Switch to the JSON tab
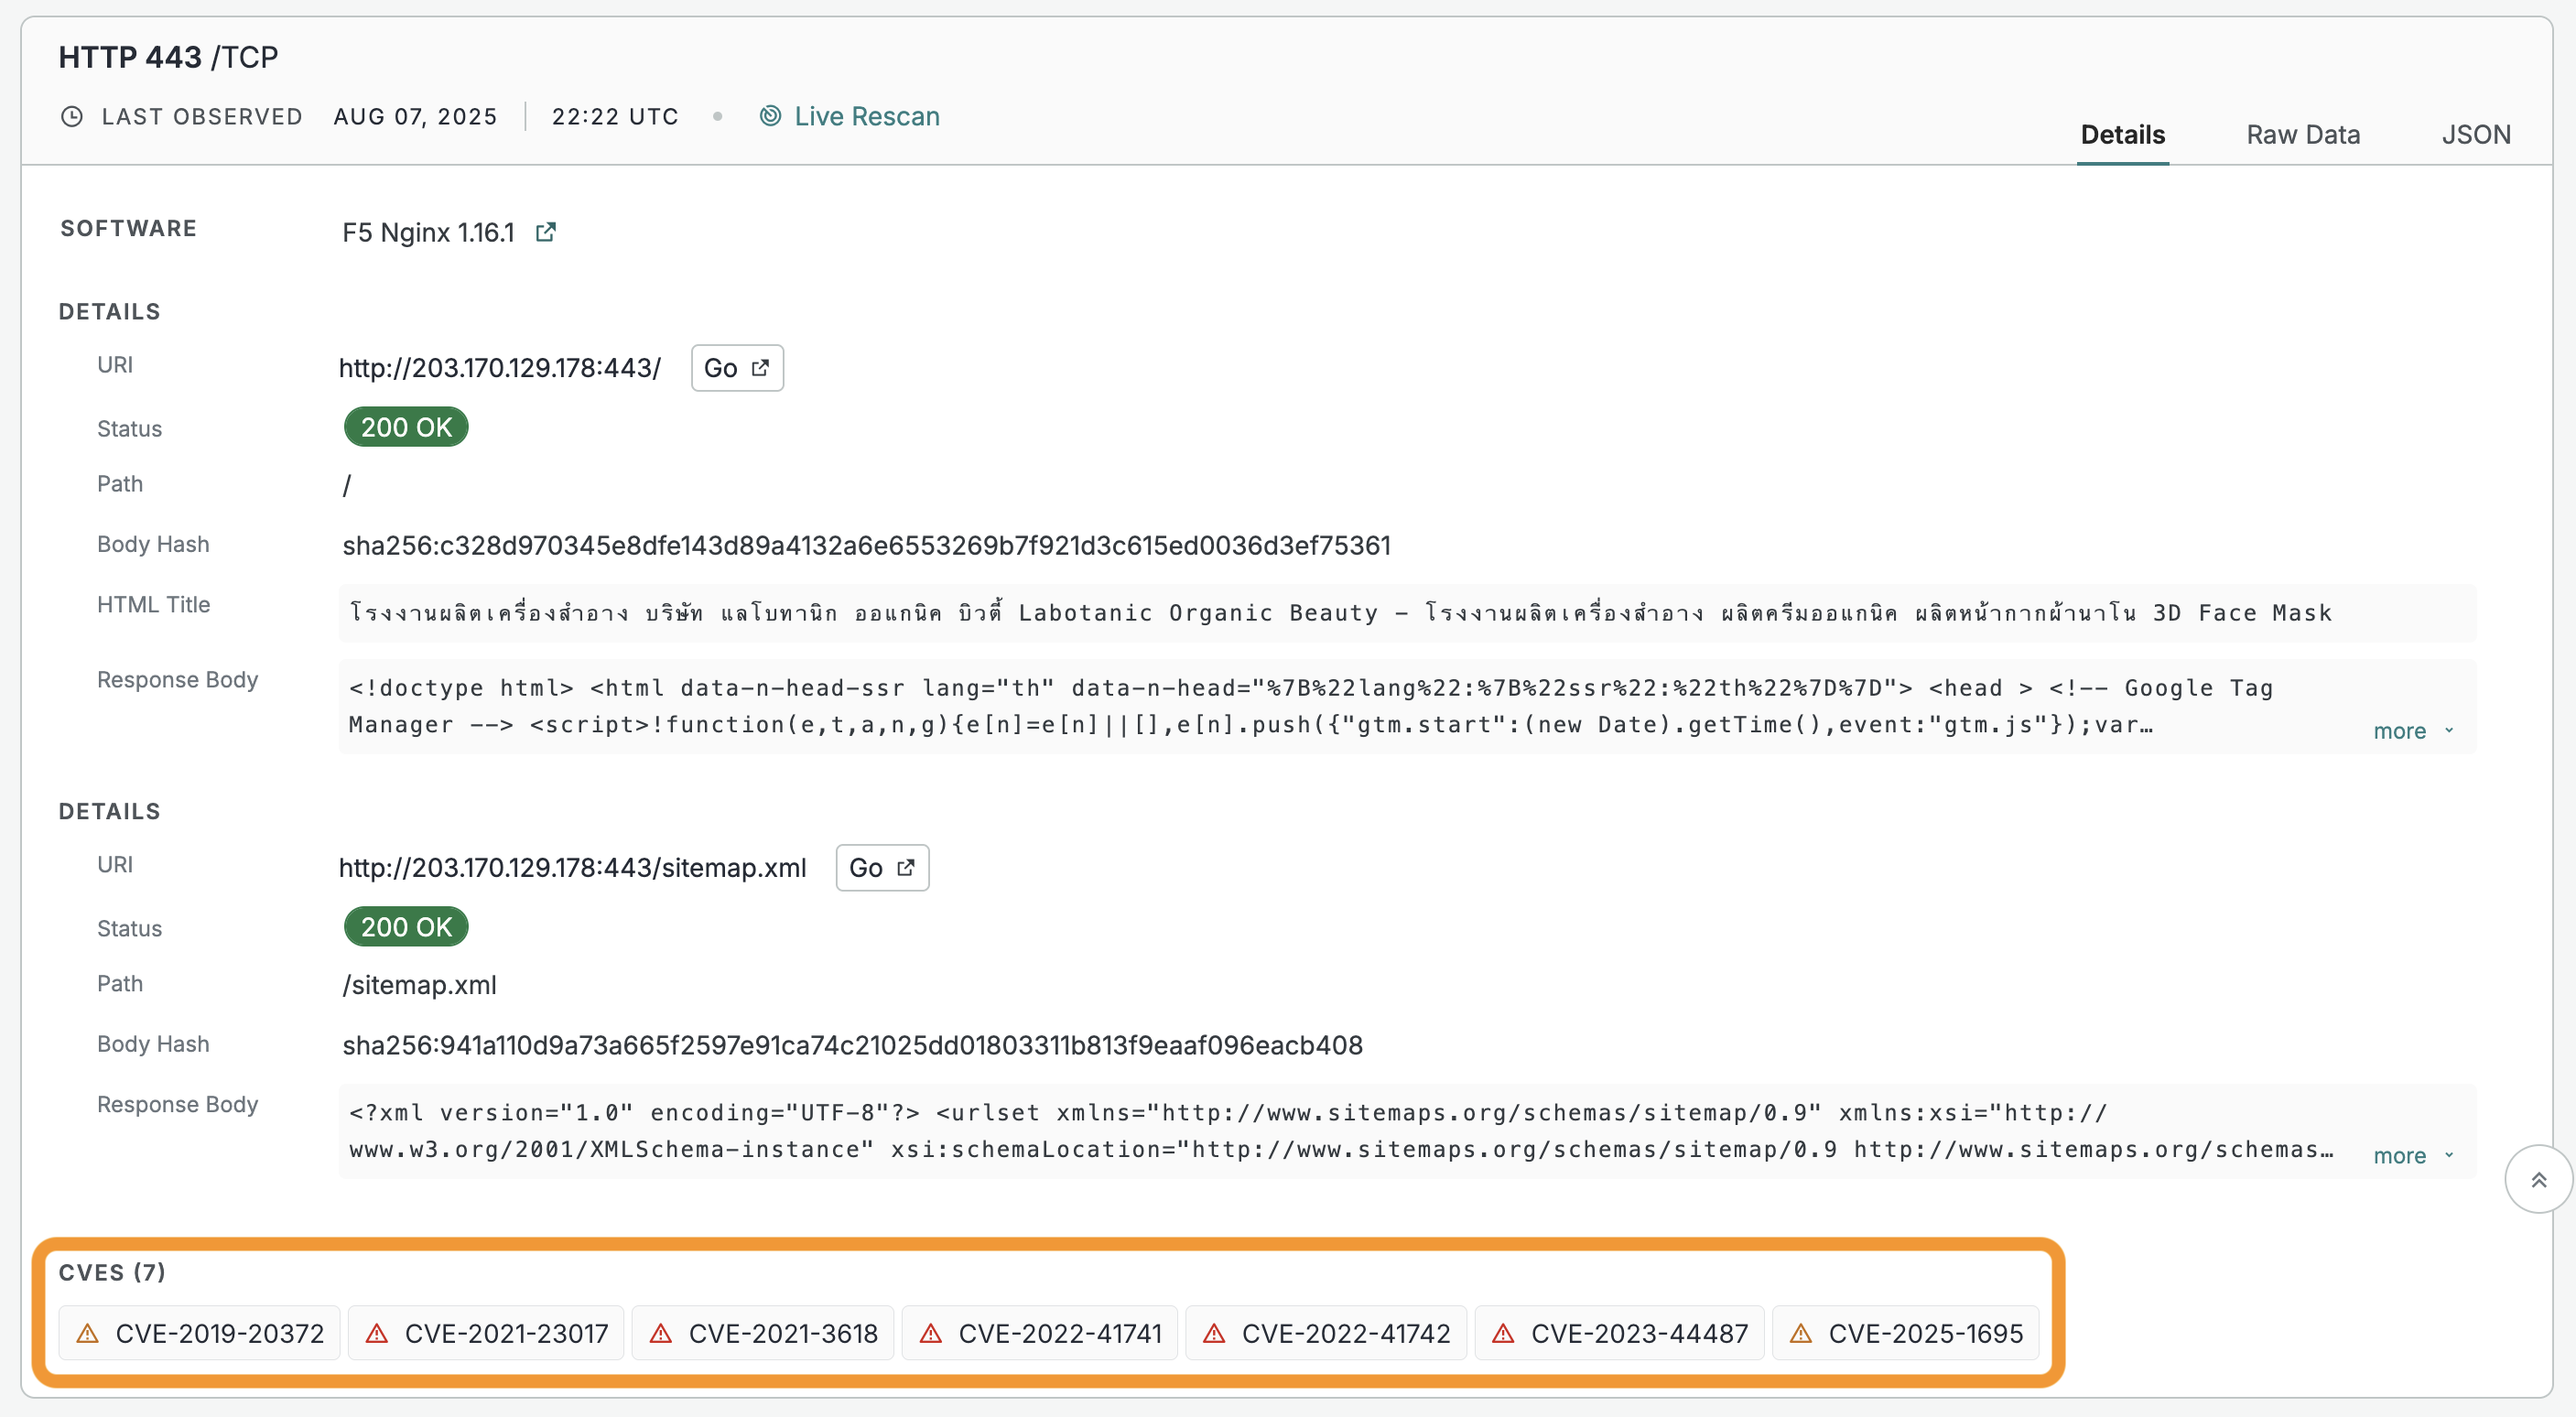The width and height of the screenshot is (2576, 1417). 2476,134
